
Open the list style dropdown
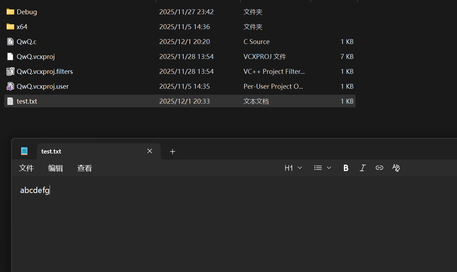[x=323, y=168]
